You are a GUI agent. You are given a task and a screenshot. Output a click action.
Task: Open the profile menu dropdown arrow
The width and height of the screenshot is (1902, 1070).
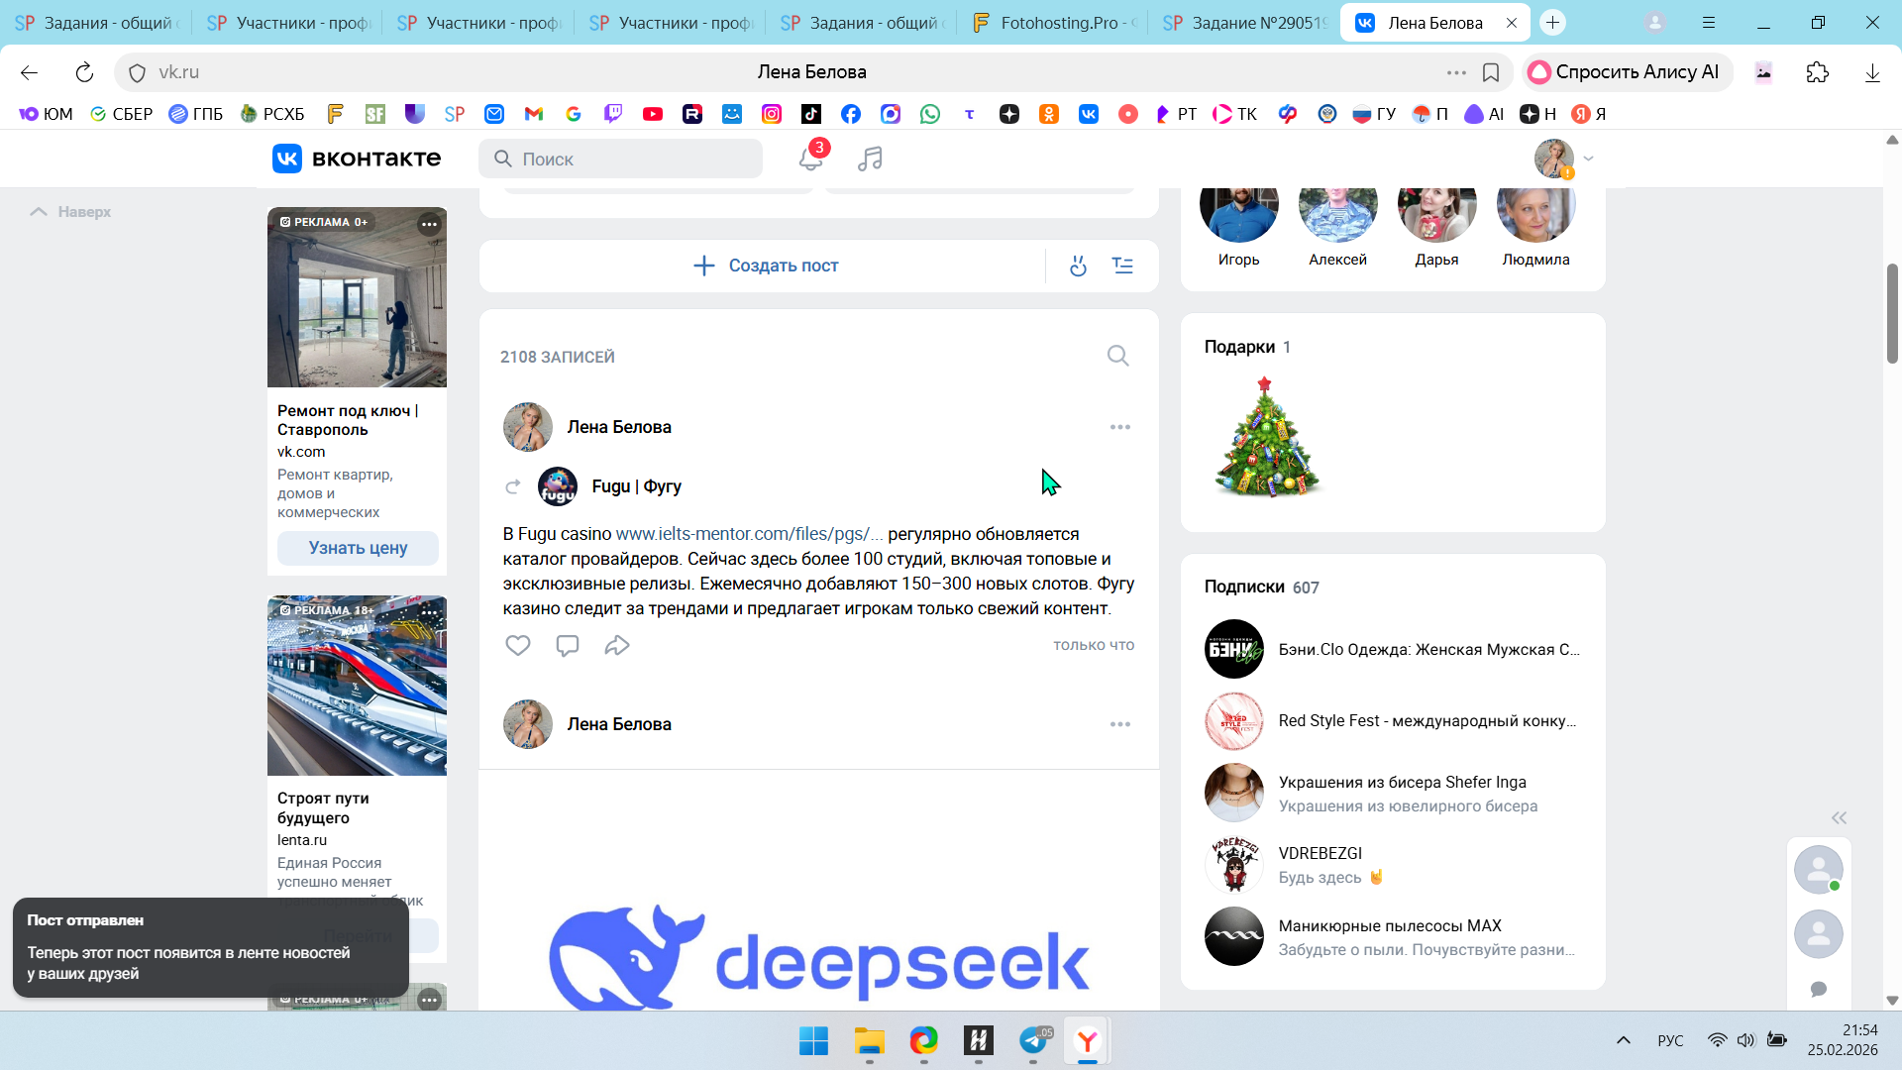click(x=1589, y=159)
